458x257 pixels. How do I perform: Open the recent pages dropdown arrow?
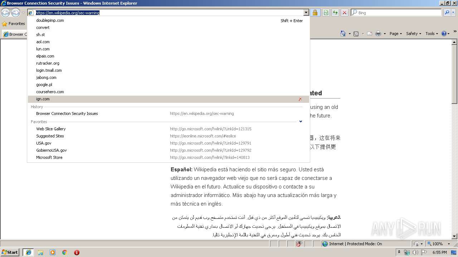pyautogui.click(x=23, y=13)
